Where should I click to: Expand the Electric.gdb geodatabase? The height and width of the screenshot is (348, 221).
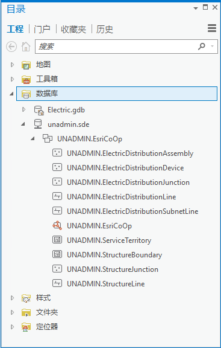(23, 109)
